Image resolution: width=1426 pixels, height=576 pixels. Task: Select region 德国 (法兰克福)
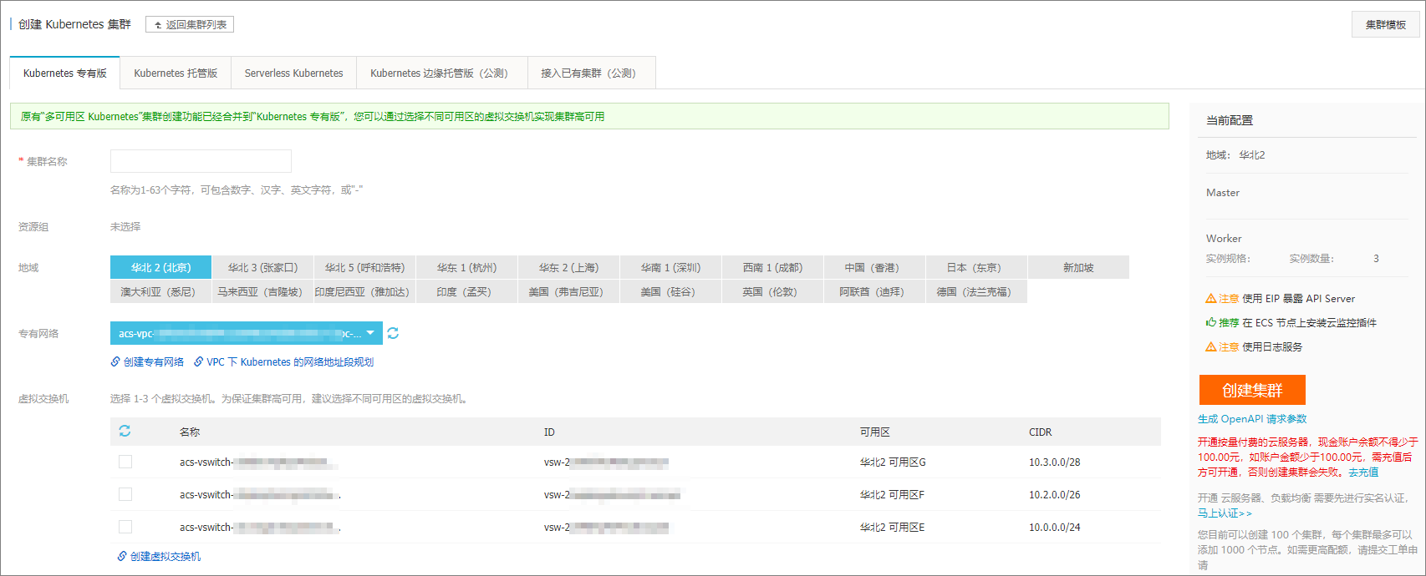(976, 291)
